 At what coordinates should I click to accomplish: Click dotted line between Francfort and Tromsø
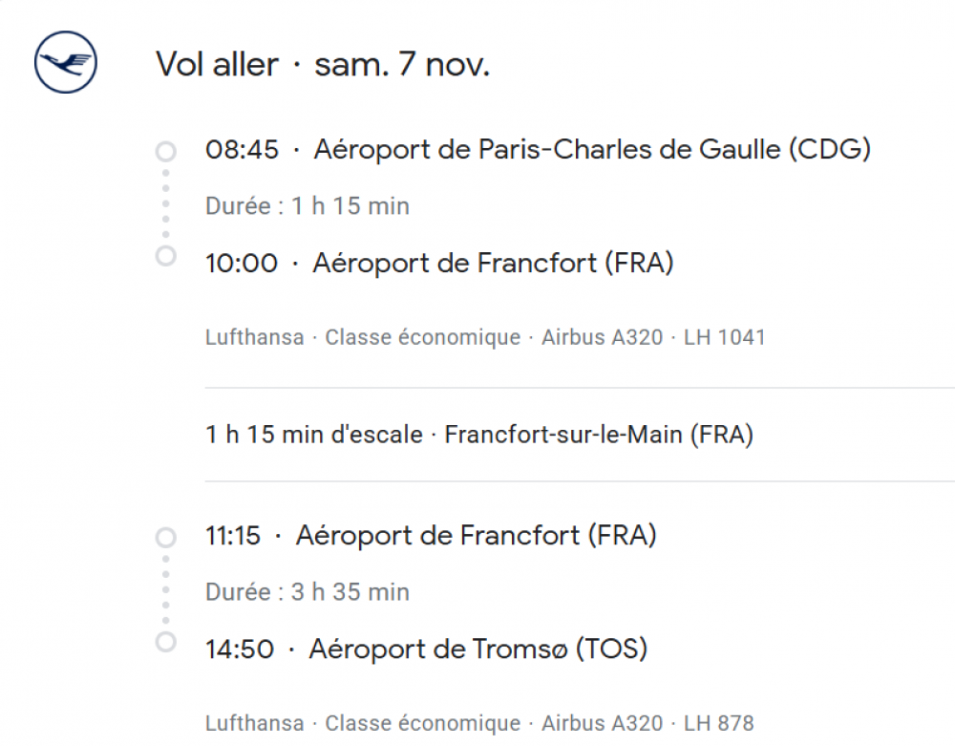(x=166, y=589)
